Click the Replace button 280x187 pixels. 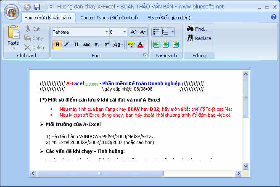tap(199, 38)
